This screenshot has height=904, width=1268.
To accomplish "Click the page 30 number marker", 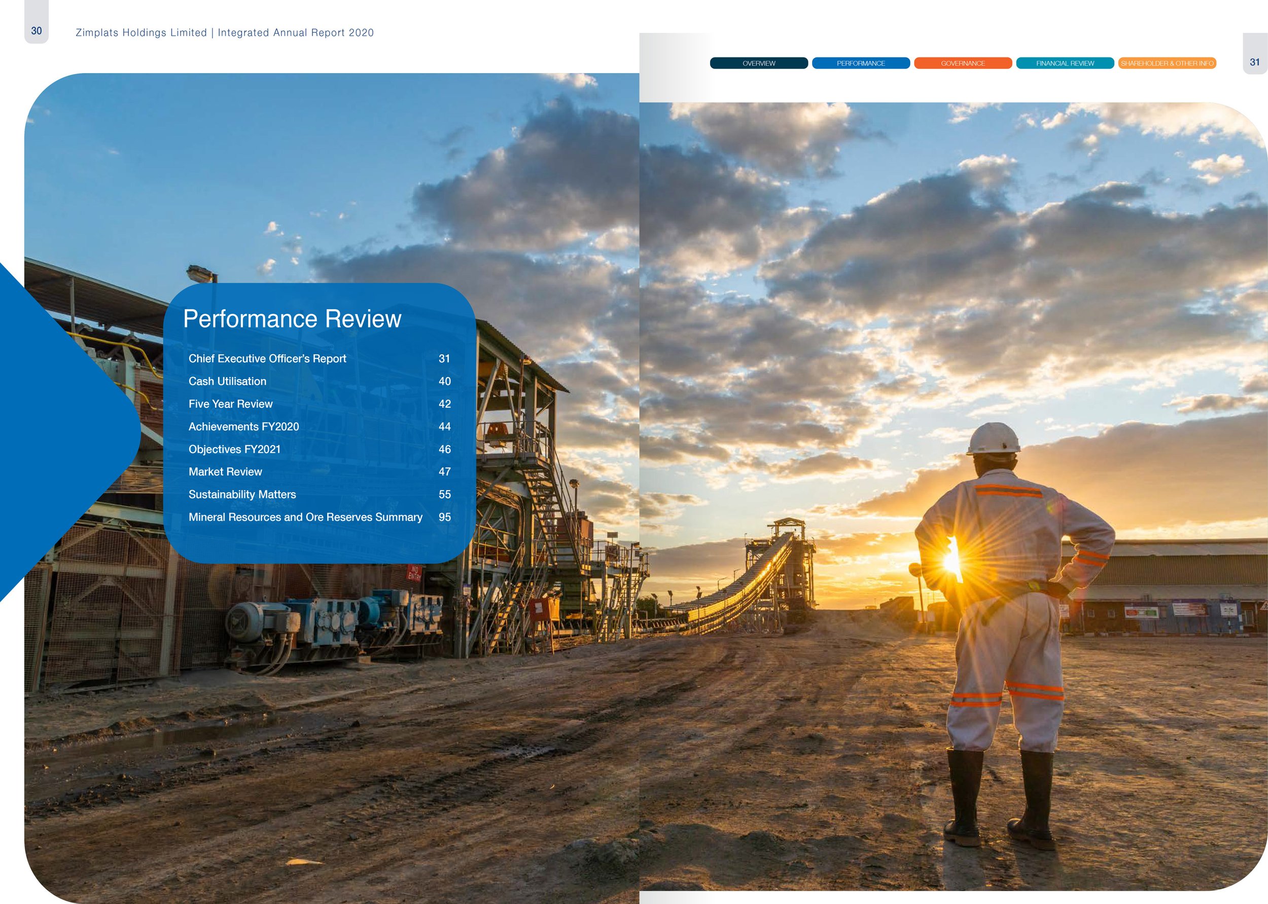I will click(x=36, y=30).
